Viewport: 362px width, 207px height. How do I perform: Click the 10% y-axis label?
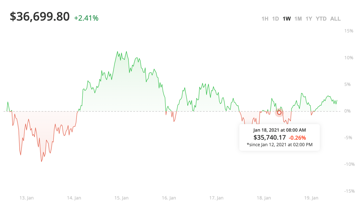[x=349, y=58]
